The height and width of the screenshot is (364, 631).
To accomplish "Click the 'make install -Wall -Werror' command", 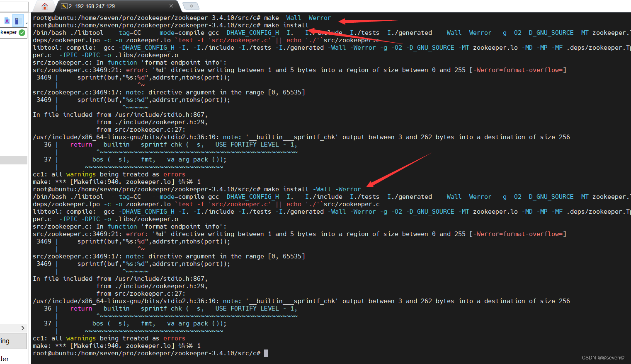I will click(312, 189).
